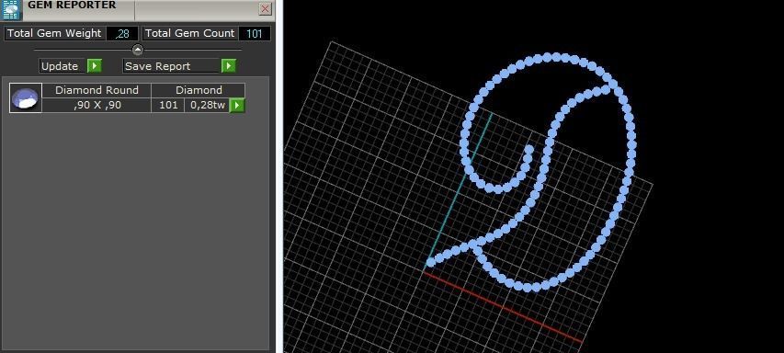Click the 'Diamond Round' cell

[x=97, y=90]
